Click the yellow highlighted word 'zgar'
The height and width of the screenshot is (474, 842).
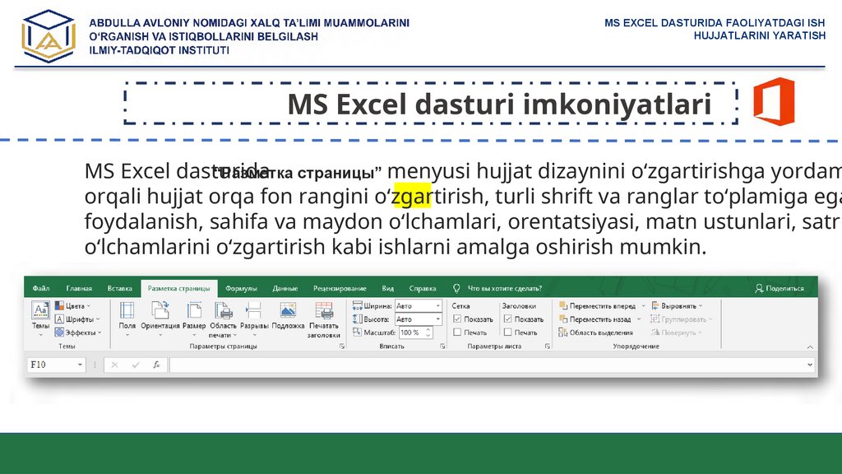[413, 196]
